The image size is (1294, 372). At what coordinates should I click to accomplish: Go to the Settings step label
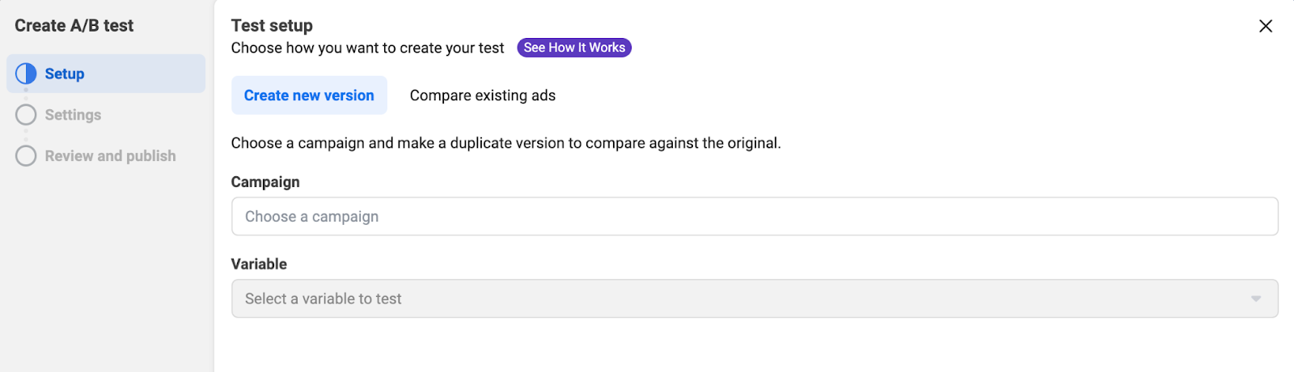pyautogui.click(x=73, y=115)
